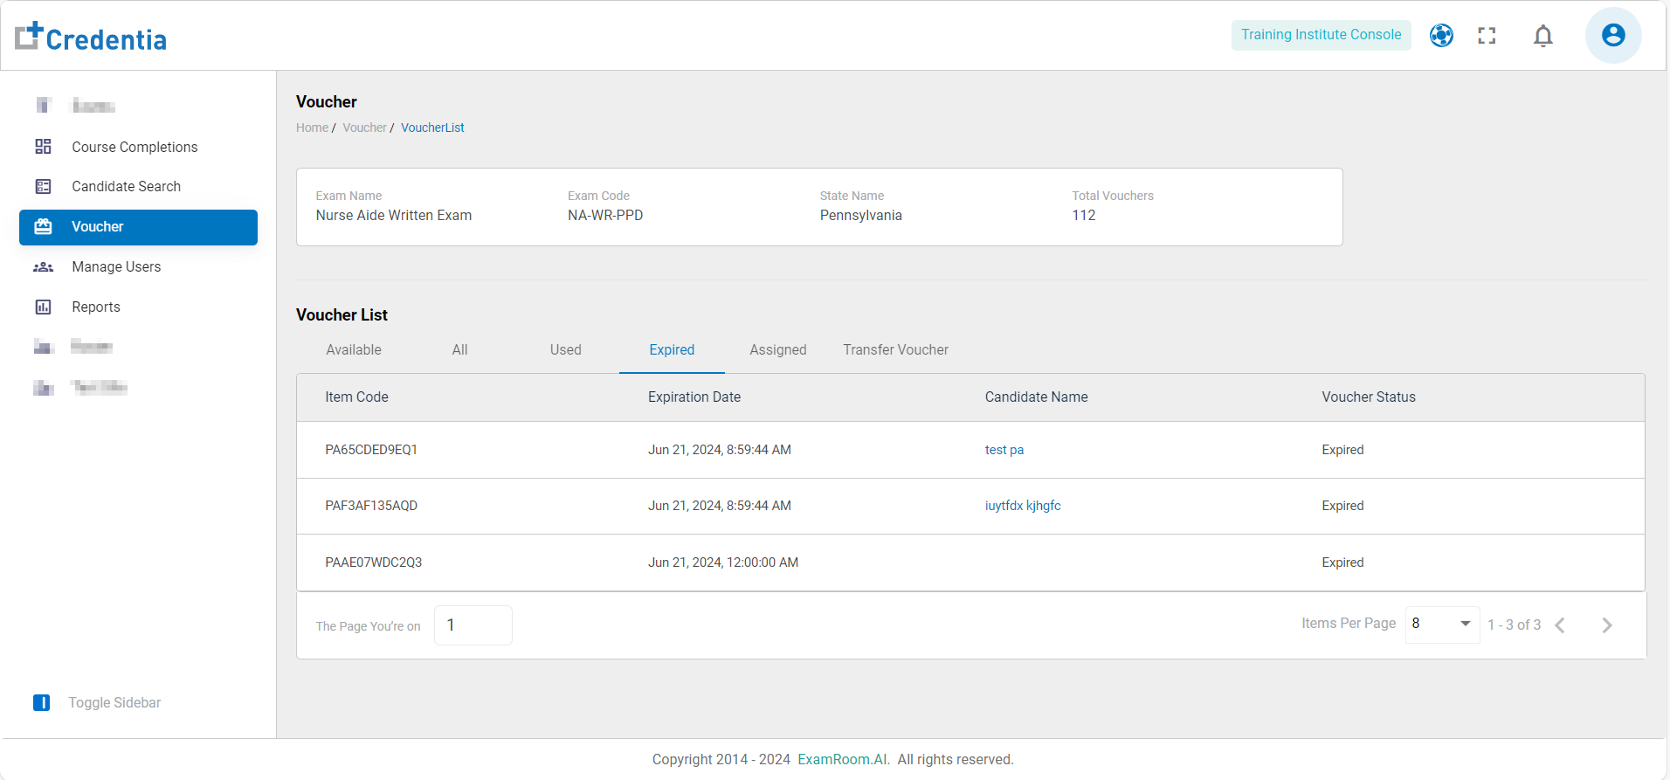The width and height of the screenshot is (1670, 780).
Task: Click the Manage Users sidebar icon
Action: coord(43,267)
